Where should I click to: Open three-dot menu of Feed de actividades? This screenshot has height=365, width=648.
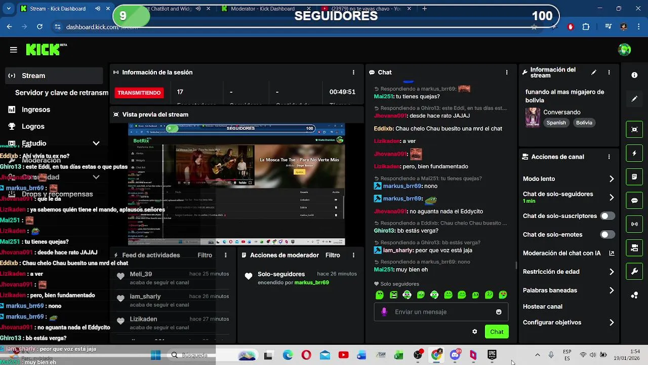(x=226, y=255)
